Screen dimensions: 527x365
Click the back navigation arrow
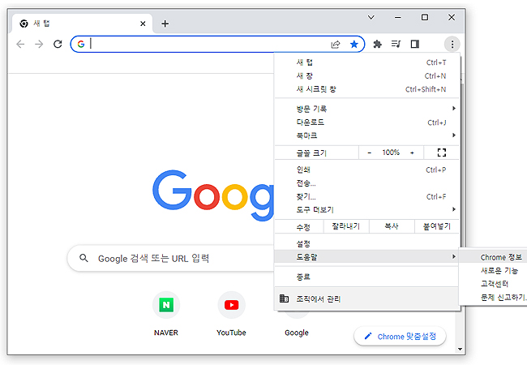click(20, 44)
